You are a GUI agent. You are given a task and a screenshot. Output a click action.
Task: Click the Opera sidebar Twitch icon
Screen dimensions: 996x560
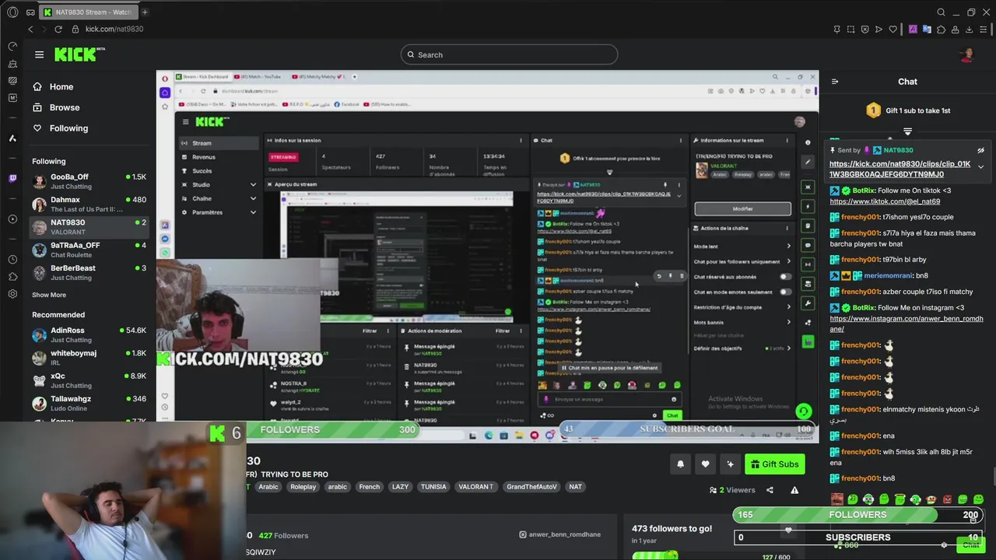[12, 178]
